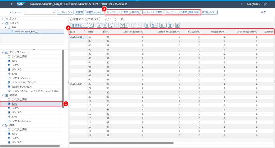Click the print icon in table toolbar

(x=147, y=25)
